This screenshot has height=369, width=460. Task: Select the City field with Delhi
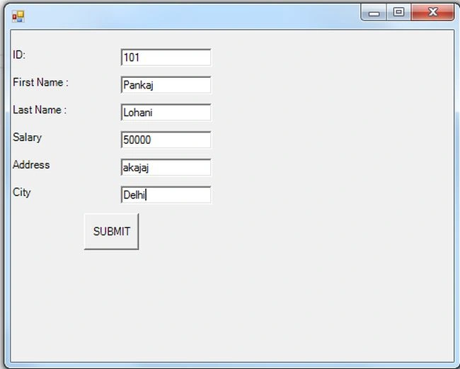point(166,195)
